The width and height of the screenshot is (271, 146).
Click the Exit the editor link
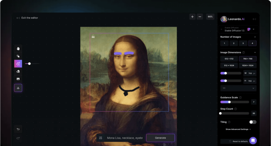tap(27, 18)
